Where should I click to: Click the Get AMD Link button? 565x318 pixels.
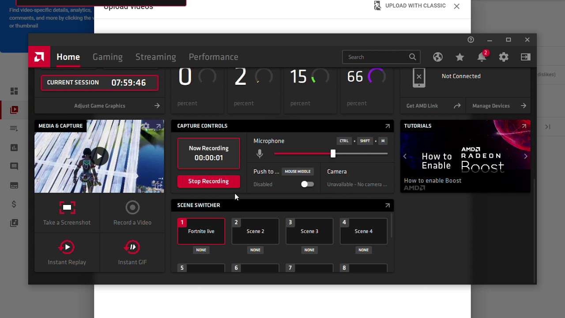click(x=433, y=106)
